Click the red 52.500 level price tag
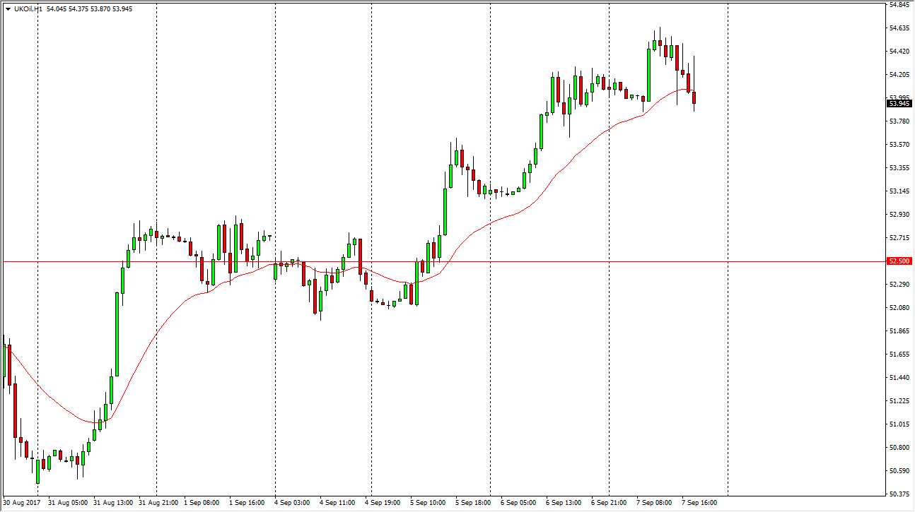915x512 pixels. (x=899, y=261)
